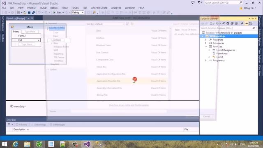The image size is (263, 148).
Task: Open the ARCHITECTURE menu
Action: 99,8
